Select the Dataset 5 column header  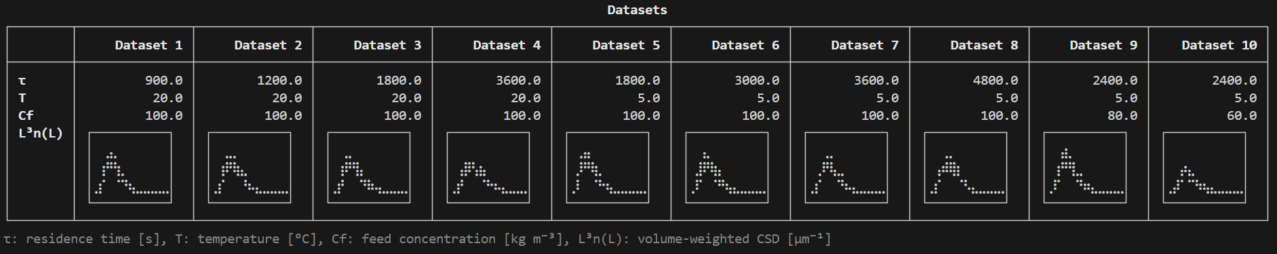pos(626,45)
